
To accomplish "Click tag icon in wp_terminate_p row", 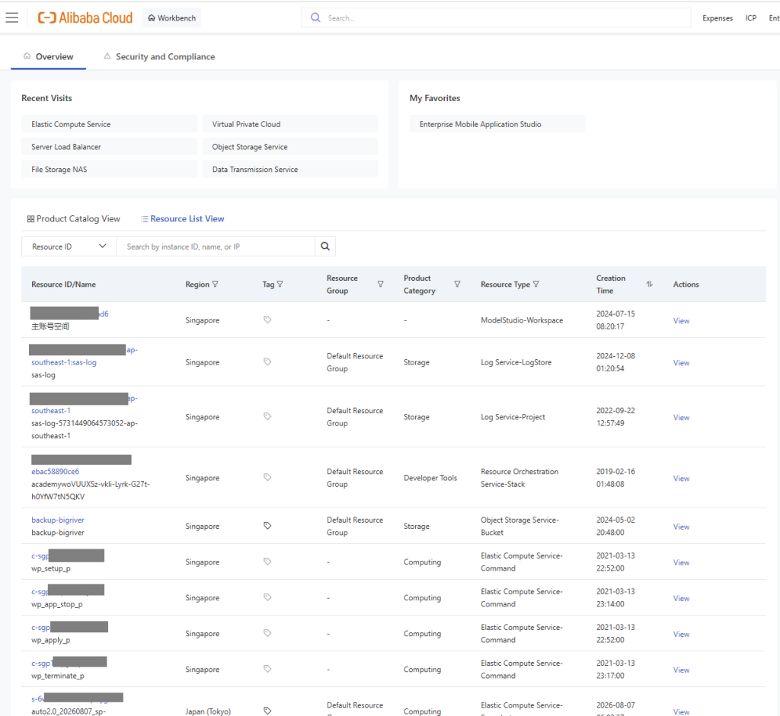I will (267, 669).
